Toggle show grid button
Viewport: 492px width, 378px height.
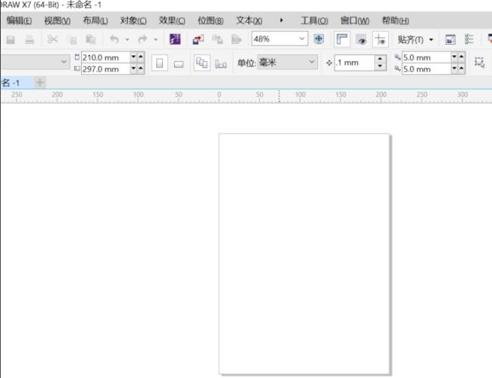tap(361, 39)
